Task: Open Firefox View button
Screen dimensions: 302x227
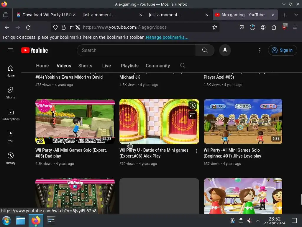Action: click(6, 15)
